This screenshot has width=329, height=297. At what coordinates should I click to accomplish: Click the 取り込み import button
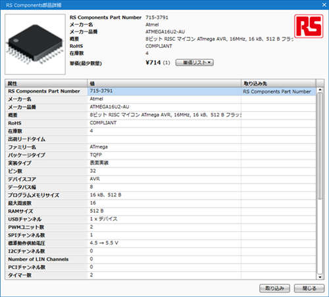[x=274, y=288]
